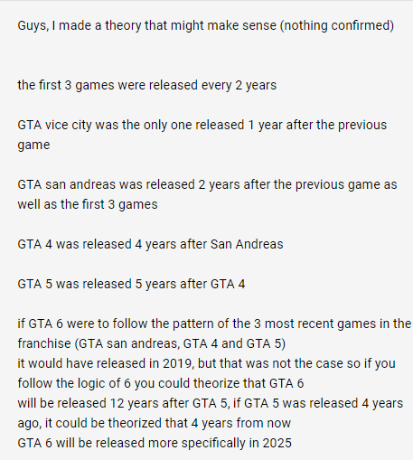Click the line "well as the first 3 games"
This screenshot has height=460, width=413.
click(88, 204)
